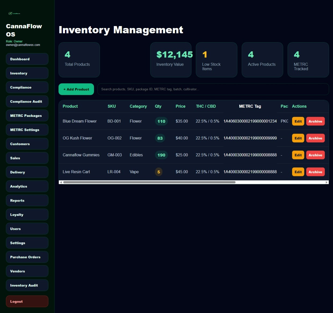Open Loyalty program page
Screen dimensions: 333x313
click(x=27, y=215)
